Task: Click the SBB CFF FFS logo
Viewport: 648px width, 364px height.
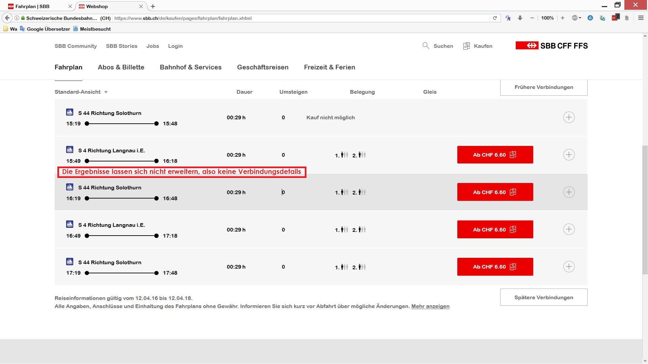Action: 551,45
